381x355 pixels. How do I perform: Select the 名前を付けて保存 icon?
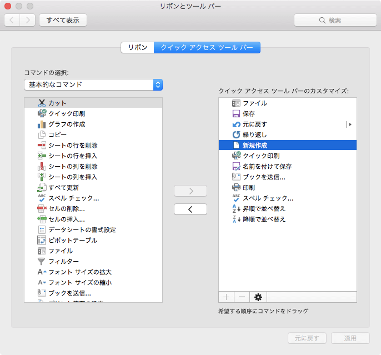(236, 167)
